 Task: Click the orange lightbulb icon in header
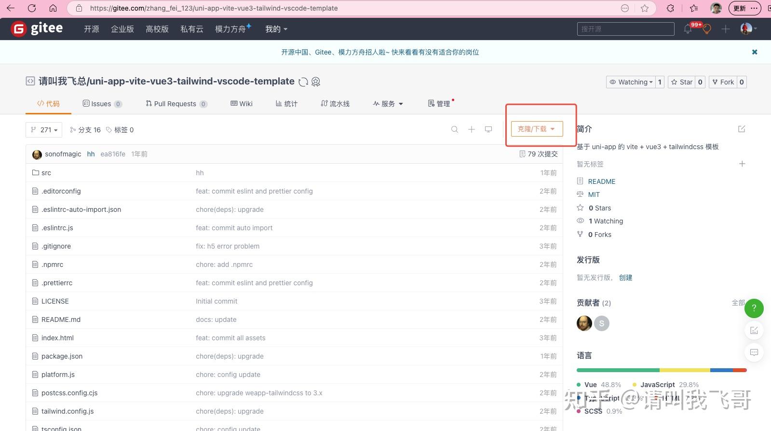tap(707, 29)
